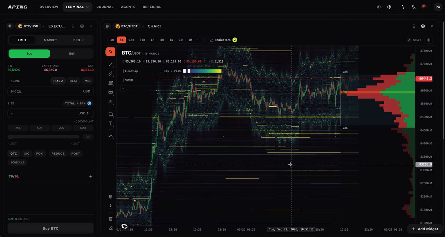The width and height of the screenshot is (445, 237).
Task: Toggle the eye visibility icon in header
Action: [x=379, y=7]
